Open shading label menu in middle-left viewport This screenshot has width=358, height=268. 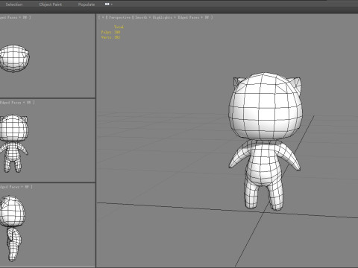(17, 102)
